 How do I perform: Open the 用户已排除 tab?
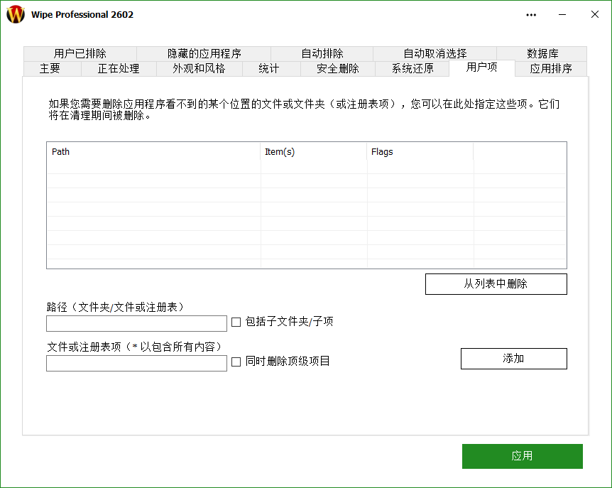(80, 53)
